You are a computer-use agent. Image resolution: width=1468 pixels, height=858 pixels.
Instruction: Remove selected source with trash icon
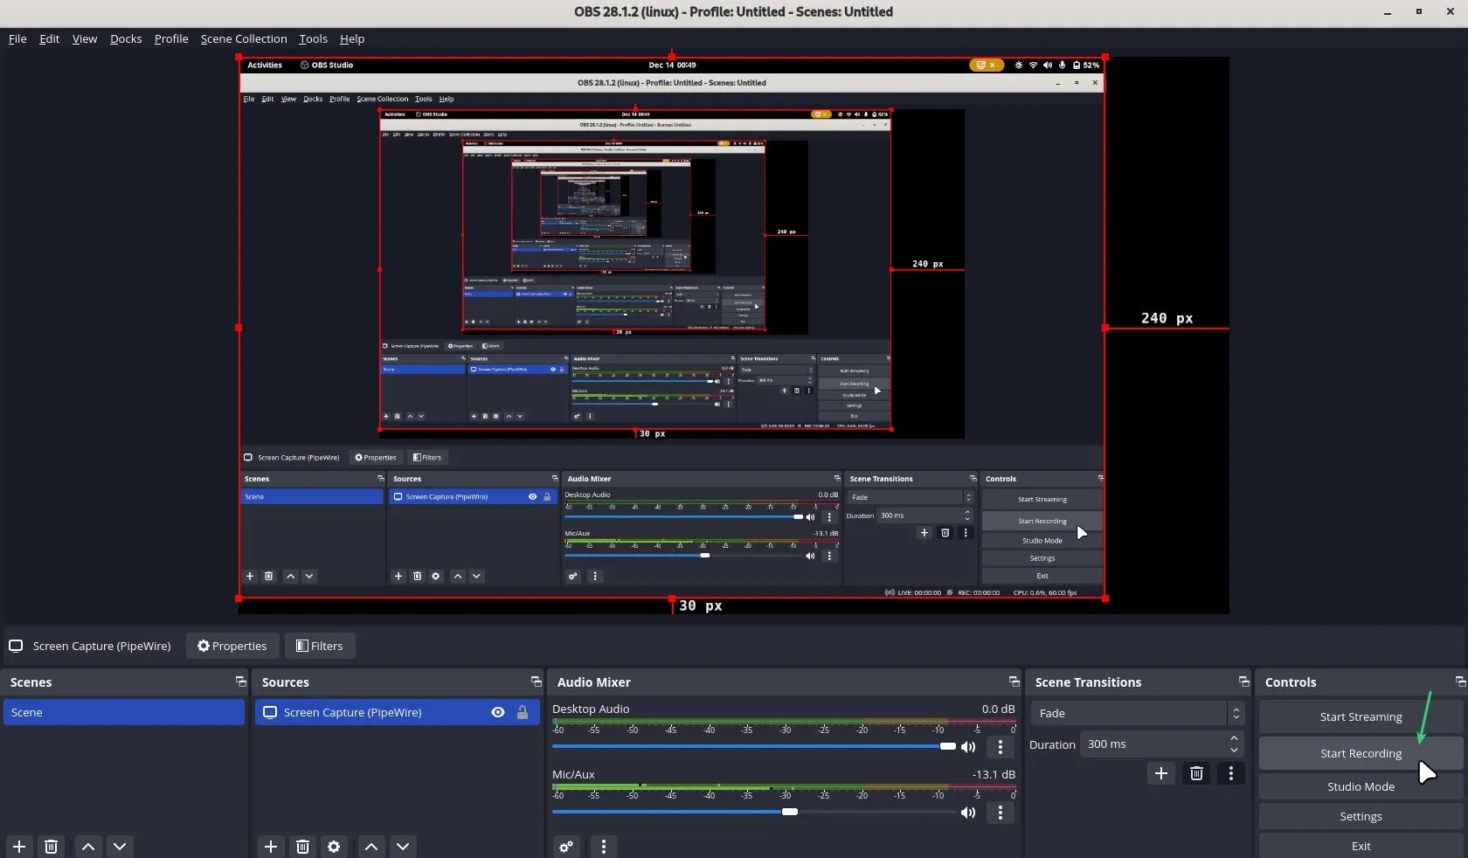302,847
